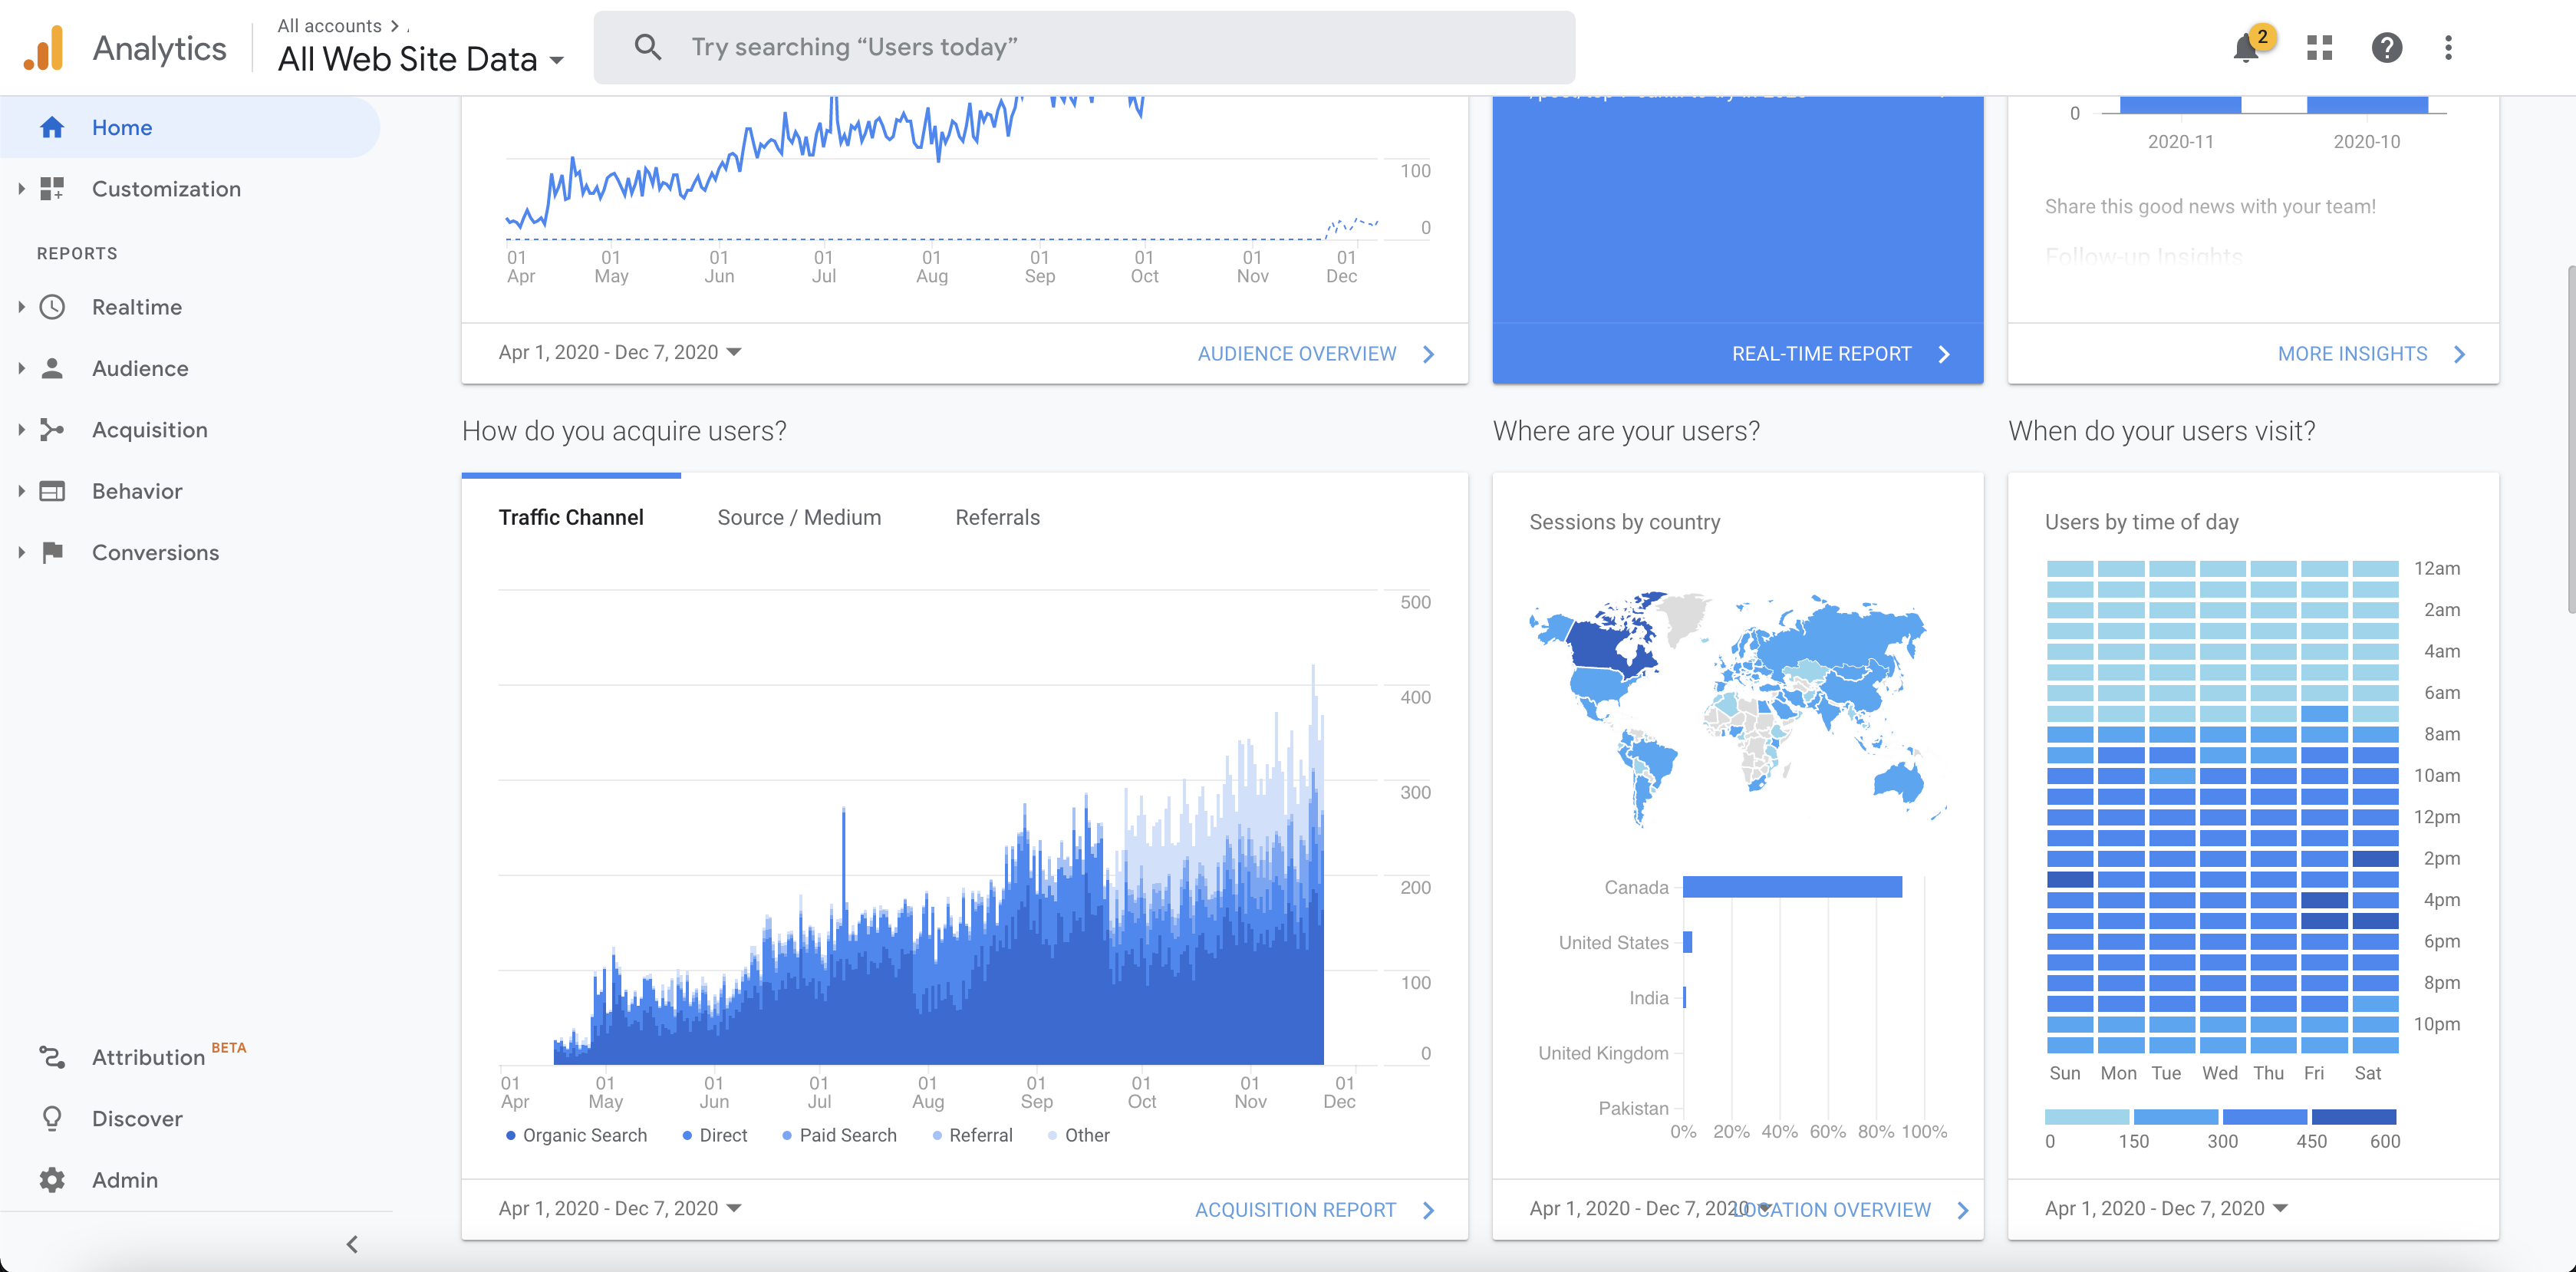Open the All Web Site Data dropdown
This screenshot has height=1272, width=2576.
(x=421, y=59)
